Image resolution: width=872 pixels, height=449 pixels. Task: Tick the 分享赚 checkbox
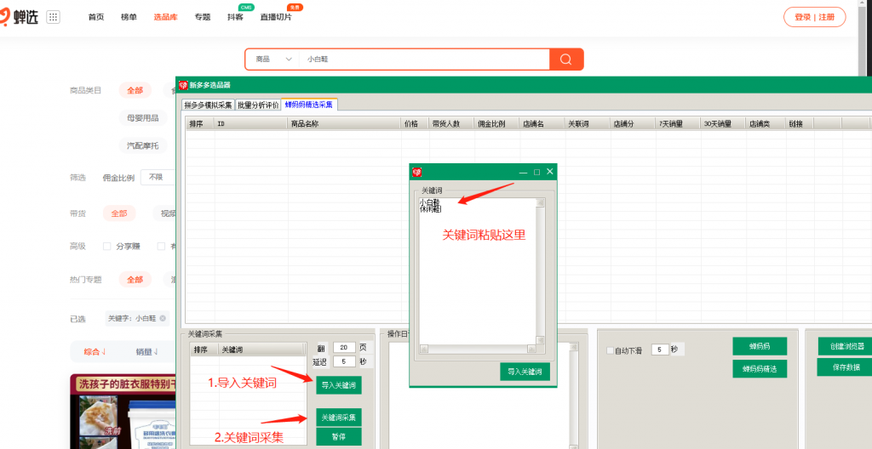pos(106,246)
